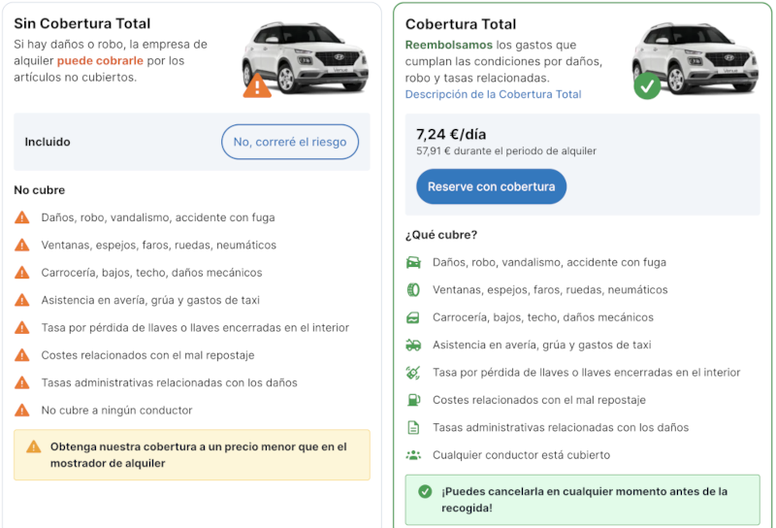Click warning triangle beside uncovered Daños, robo, vandalismo
776x528 pixels.
click(22, 217)
